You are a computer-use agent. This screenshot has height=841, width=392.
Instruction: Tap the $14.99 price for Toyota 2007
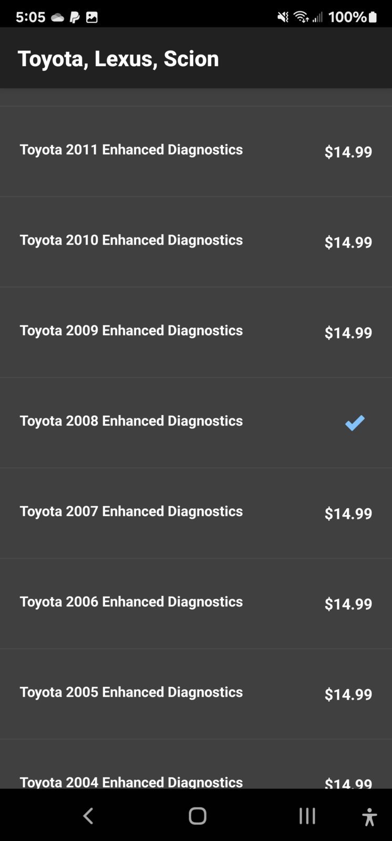pos(348,514)
